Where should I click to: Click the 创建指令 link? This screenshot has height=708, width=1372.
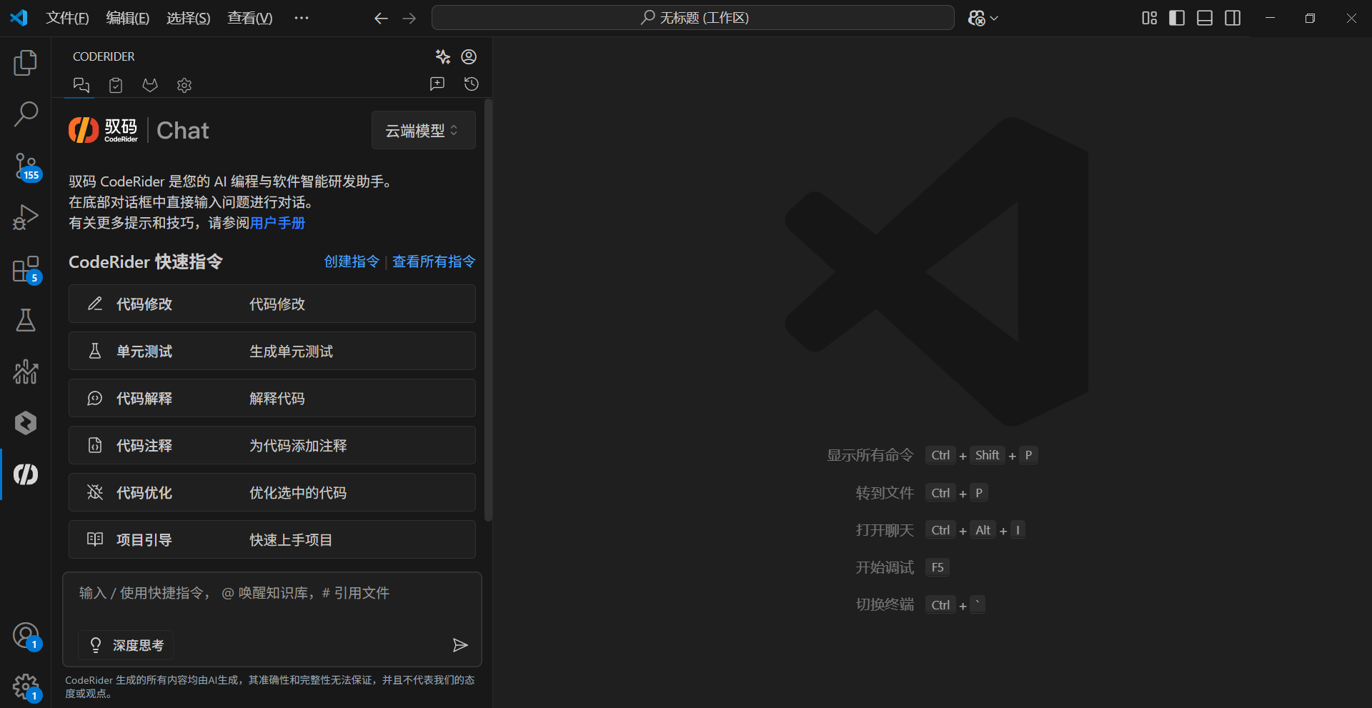coord(352,261)
